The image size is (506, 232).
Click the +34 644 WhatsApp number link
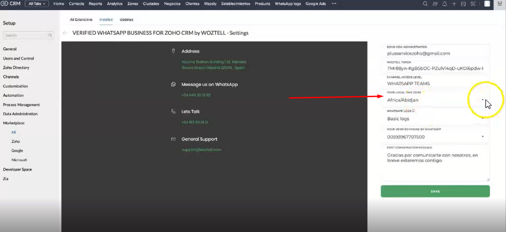[x=196, y=96]
